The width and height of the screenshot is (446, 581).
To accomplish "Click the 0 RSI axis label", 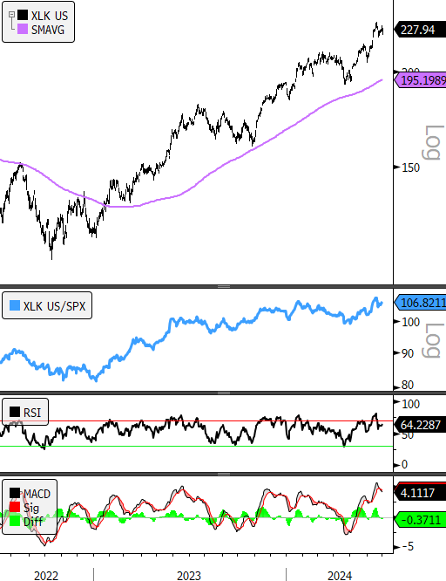I will coord(404,464).
